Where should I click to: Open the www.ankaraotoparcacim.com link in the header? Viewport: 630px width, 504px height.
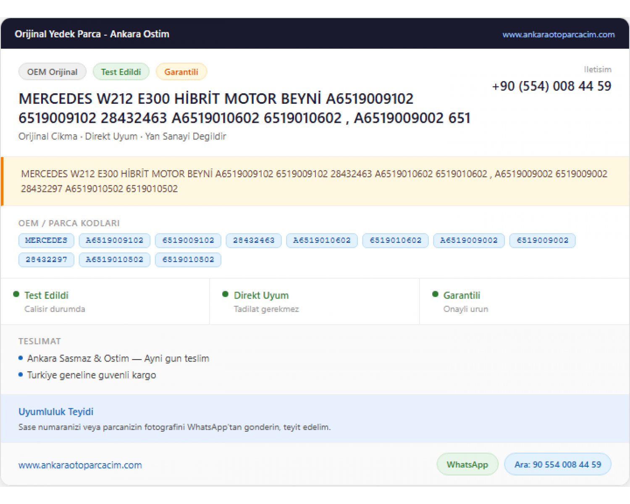click(558, 34)
